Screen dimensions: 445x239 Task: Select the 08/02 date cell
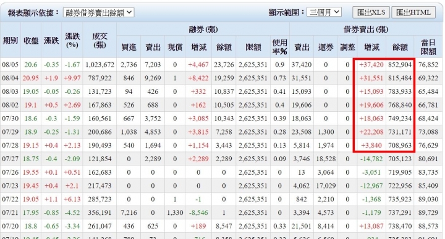11,105
